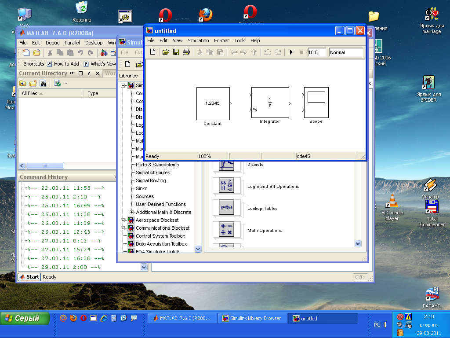Go up one directory in Current Directory panel

[23, 83]
